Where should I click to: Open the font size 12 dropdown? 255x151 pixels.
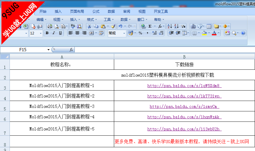41,33
